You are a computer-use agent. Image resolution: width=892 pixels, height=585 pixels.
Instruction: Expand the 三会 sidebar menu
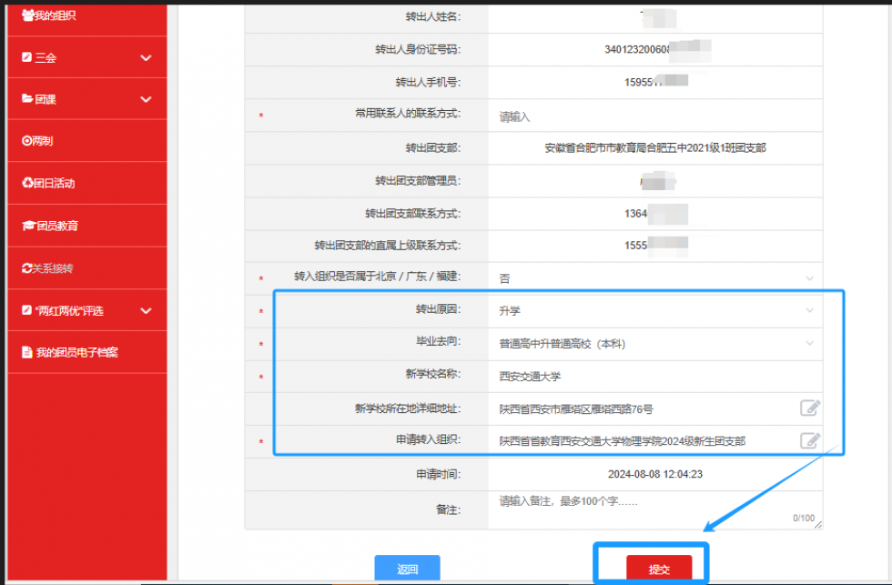[86, 57]
